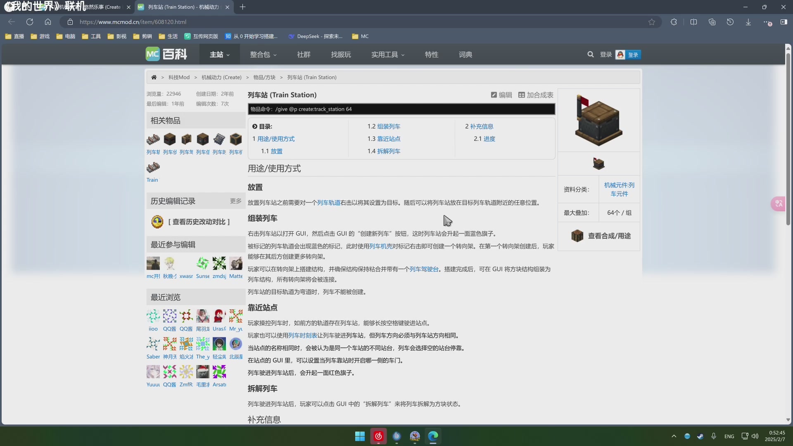Viewport: 793px width, 446px height.
Task: Click the small train station item icon
Action: pos(598,164)
